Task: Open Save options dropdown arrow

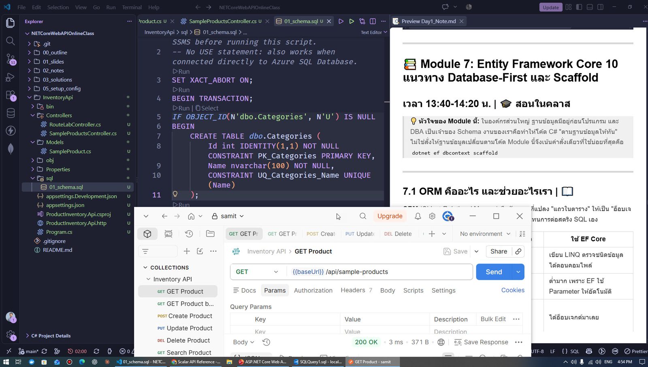Action: (x=477, y=251)
